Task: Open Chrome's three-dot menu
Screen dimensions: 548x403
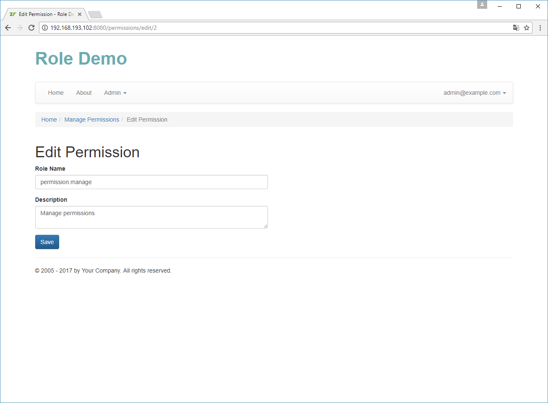Action: click(x=540, y=28)
